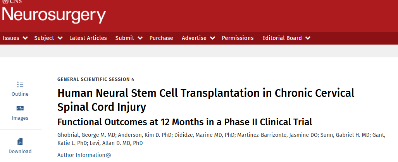Screen dimensions: 398x162
Task: Expand the Editorial Board dropdown
Action: 308,38
